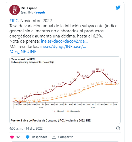This screenshot has height=142, width=132.
Task: Click the chart title Tasa anual del IPC
Action: pyautogui.click(x=23, y=59)
